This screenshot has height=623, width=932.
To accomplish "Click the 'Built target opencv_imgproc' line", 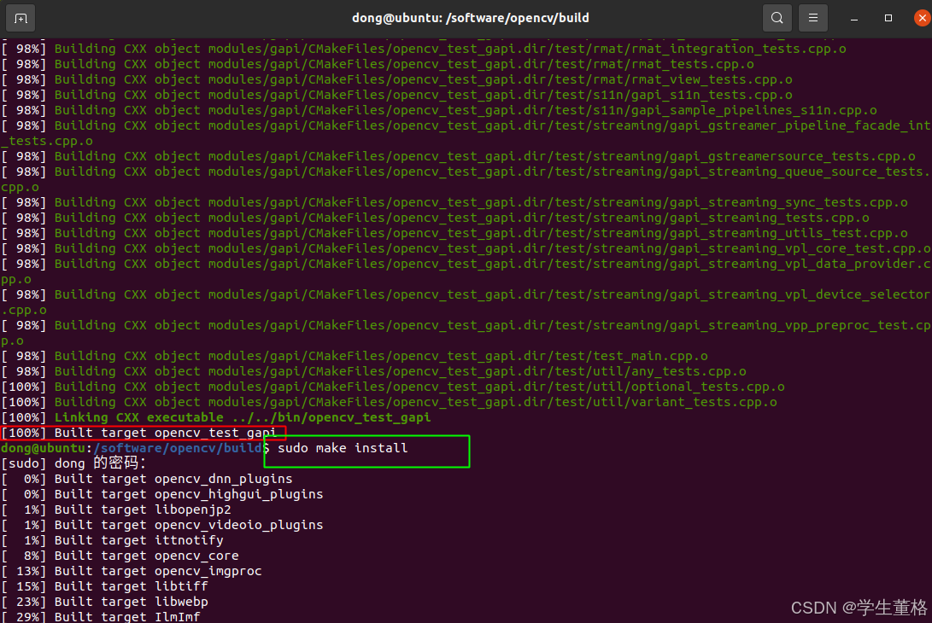I will [x=132, y=571].
